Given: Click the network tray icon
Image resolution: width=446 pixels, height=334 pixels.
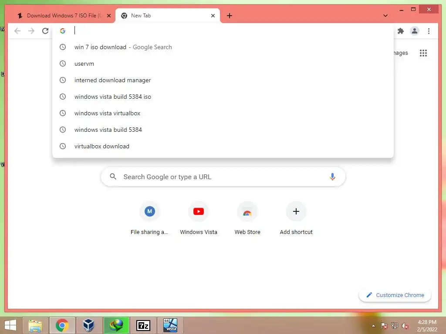Looking at the screenshot, I should [x=395, y=326].
